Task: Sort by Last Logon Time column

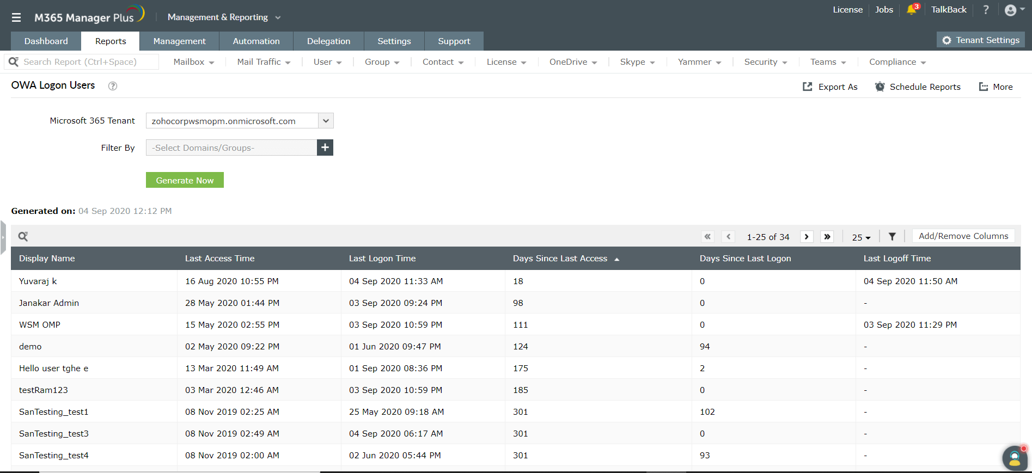Action: coord(382,259)
